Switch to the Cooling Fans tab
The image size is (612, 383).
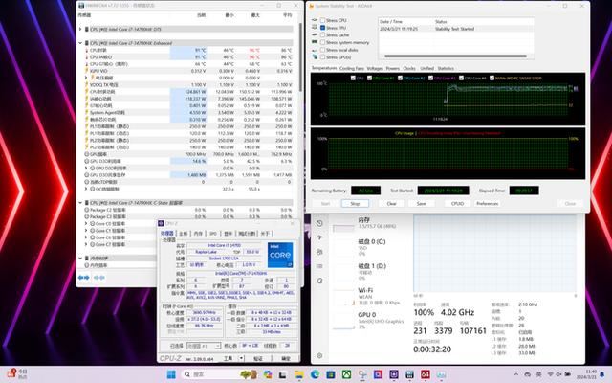[351, 68]
